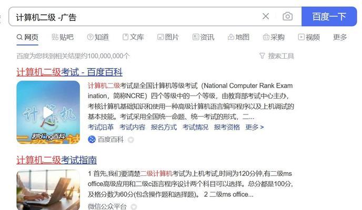The width and height of the screenshot is (362, 210).
Task: Open the 报考资格 sublink
Action: pos(227,127)
